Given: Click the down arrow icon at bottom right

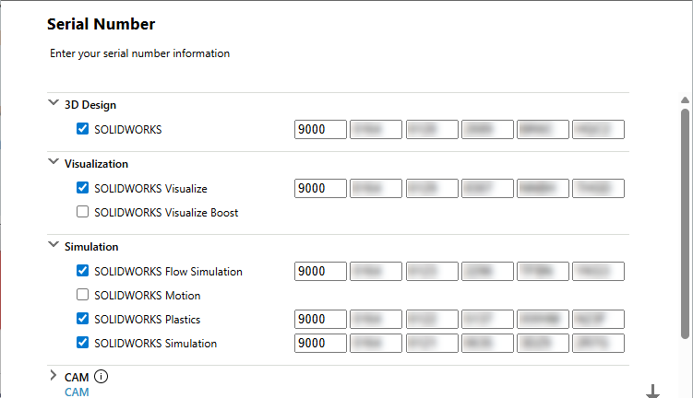Looking at the screenshot, I should point(652,392).
